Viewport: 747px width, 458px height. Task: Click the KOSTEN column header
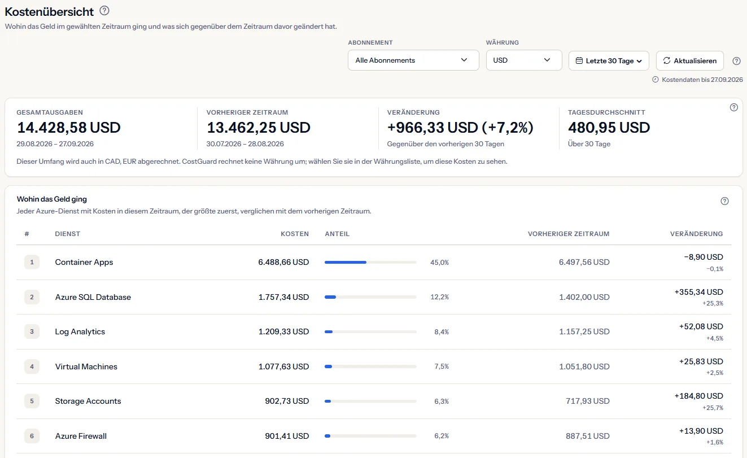(295, 234)
